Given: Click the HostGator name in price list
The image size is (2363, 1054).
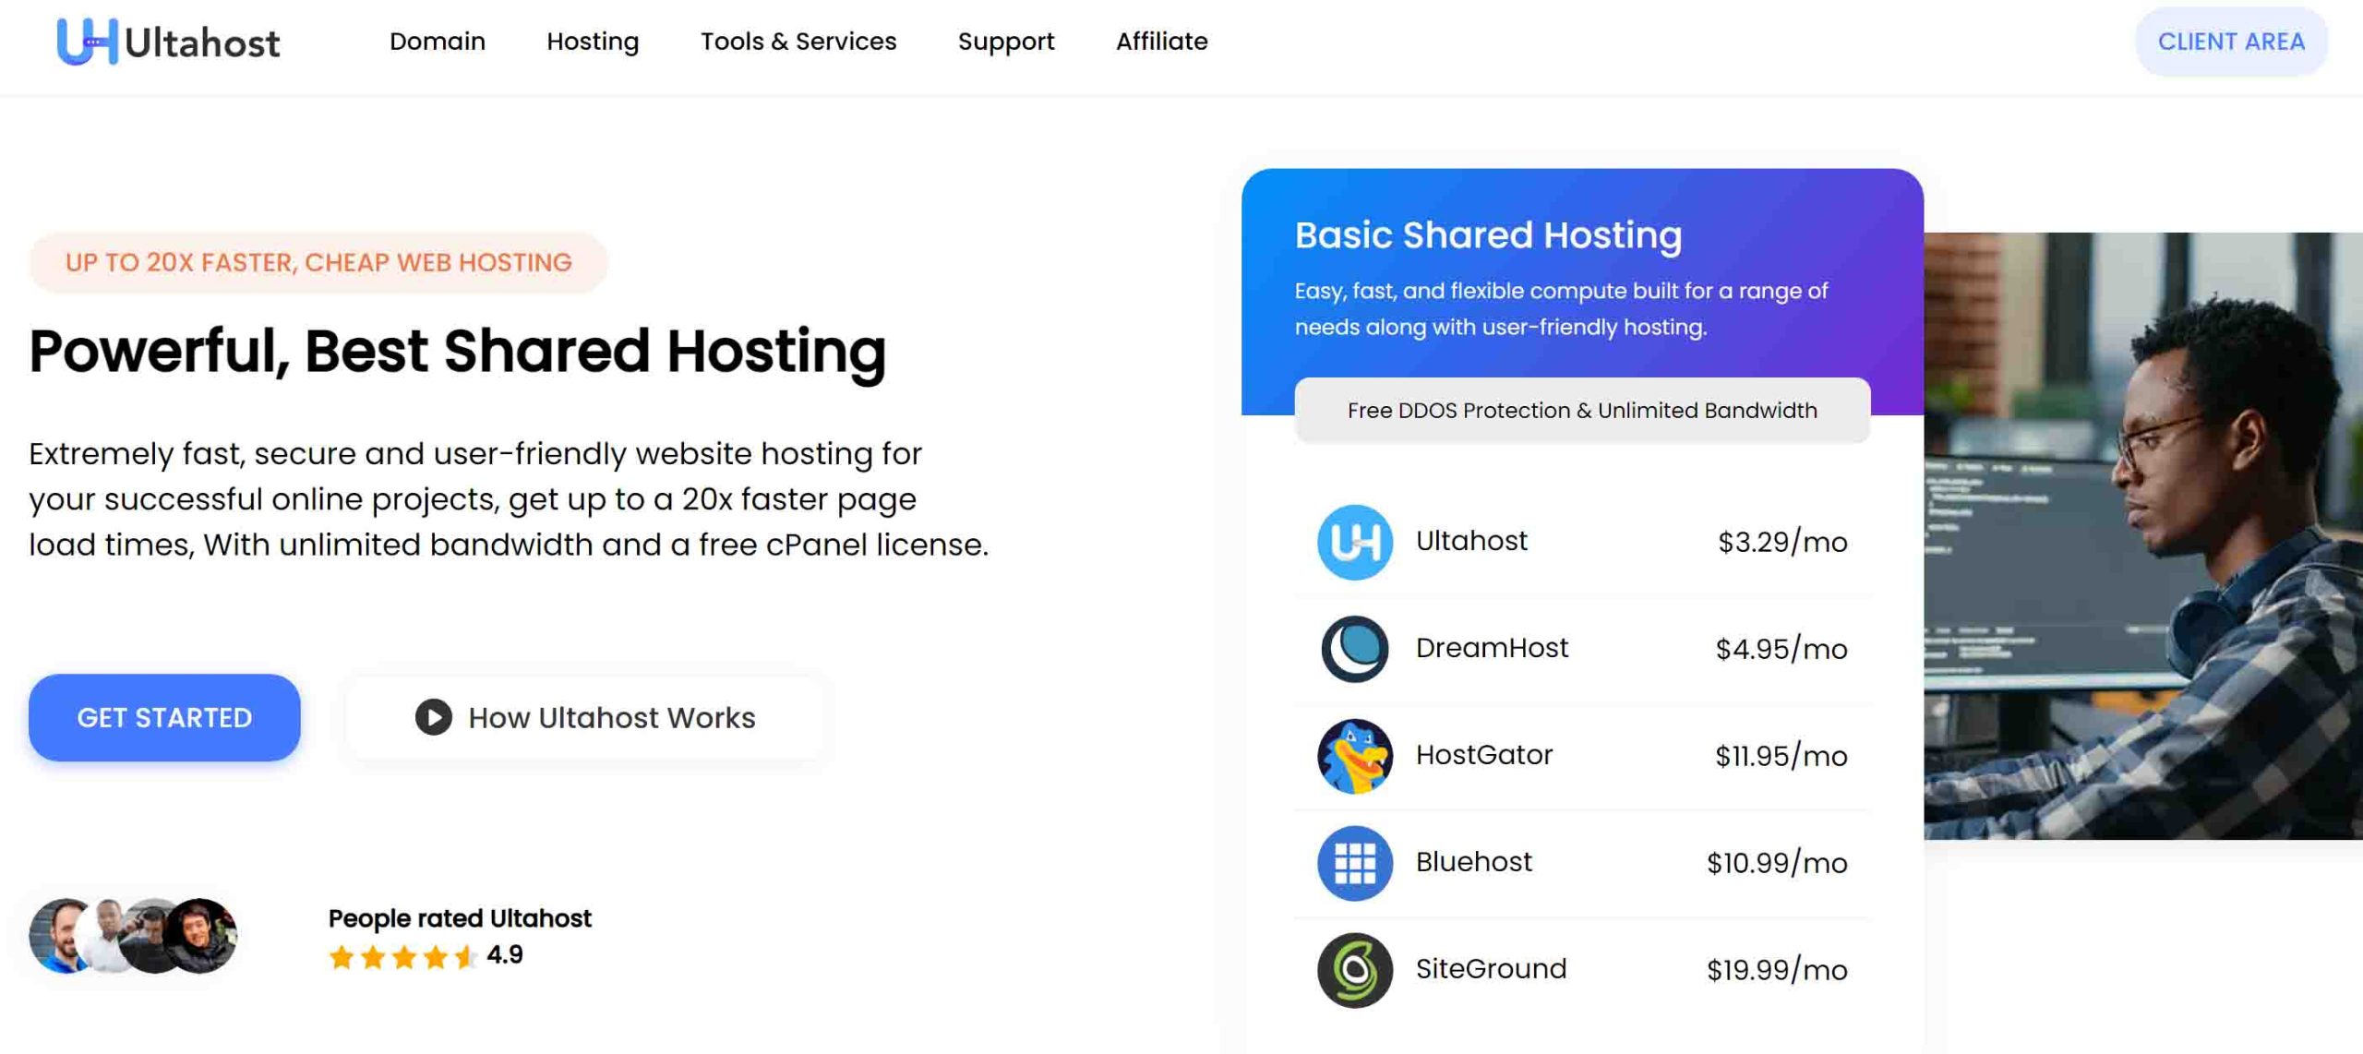Looking at the screenshot, I should (x=1484, y=755).
